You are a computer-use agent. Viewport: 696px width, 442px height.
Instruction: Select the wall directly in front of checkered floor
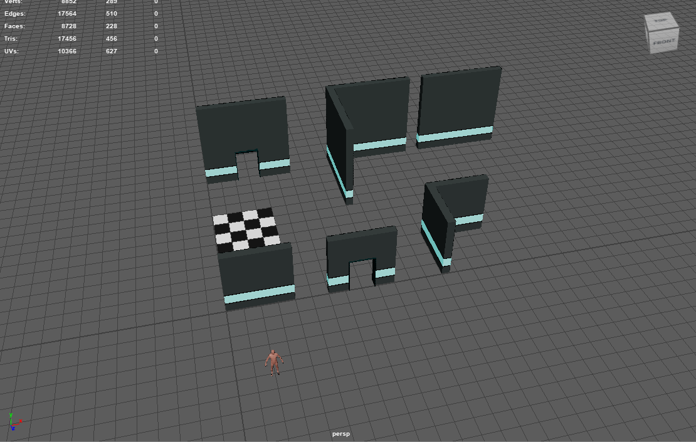(257, 276)
